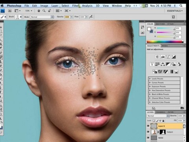Add a Selective Color adjustment
189x142 pixels.
176,72
